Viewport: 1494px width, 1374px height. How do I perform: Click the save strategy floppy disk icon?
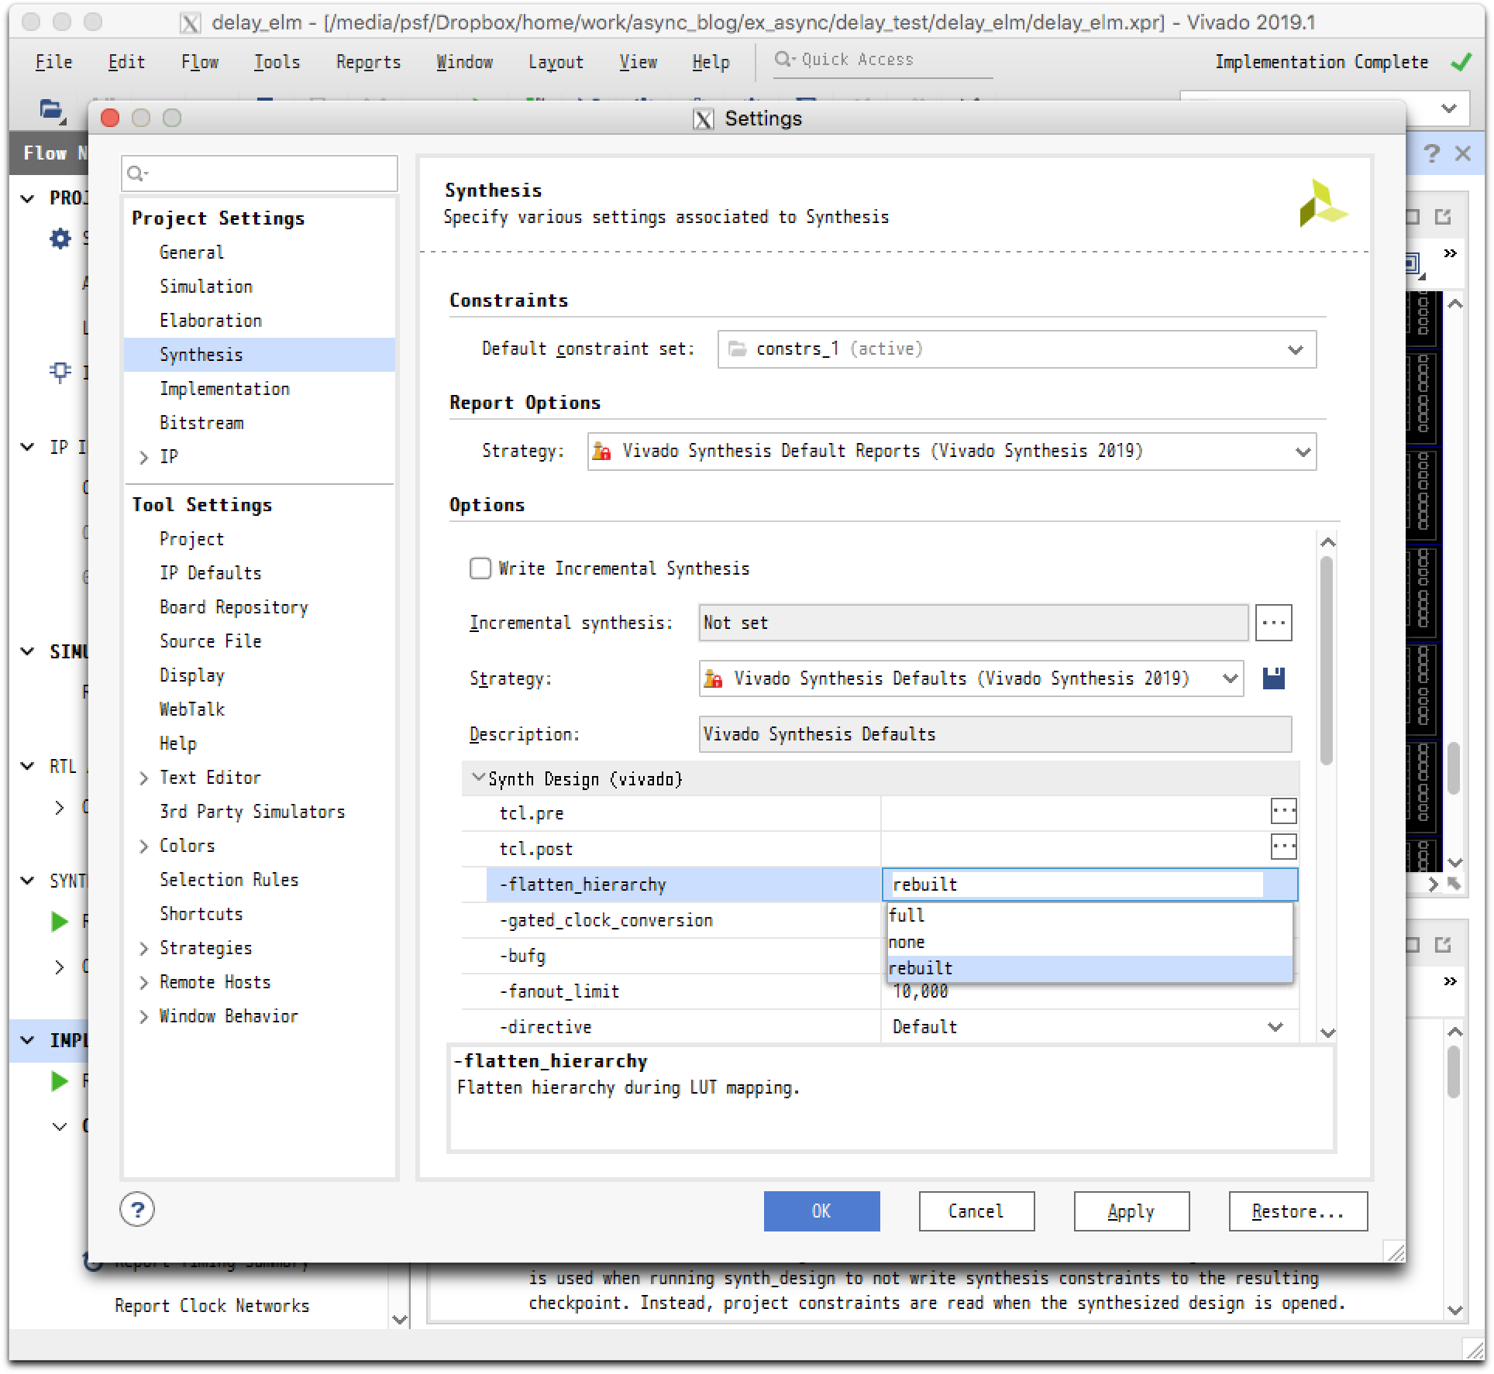click(1273, 678)
